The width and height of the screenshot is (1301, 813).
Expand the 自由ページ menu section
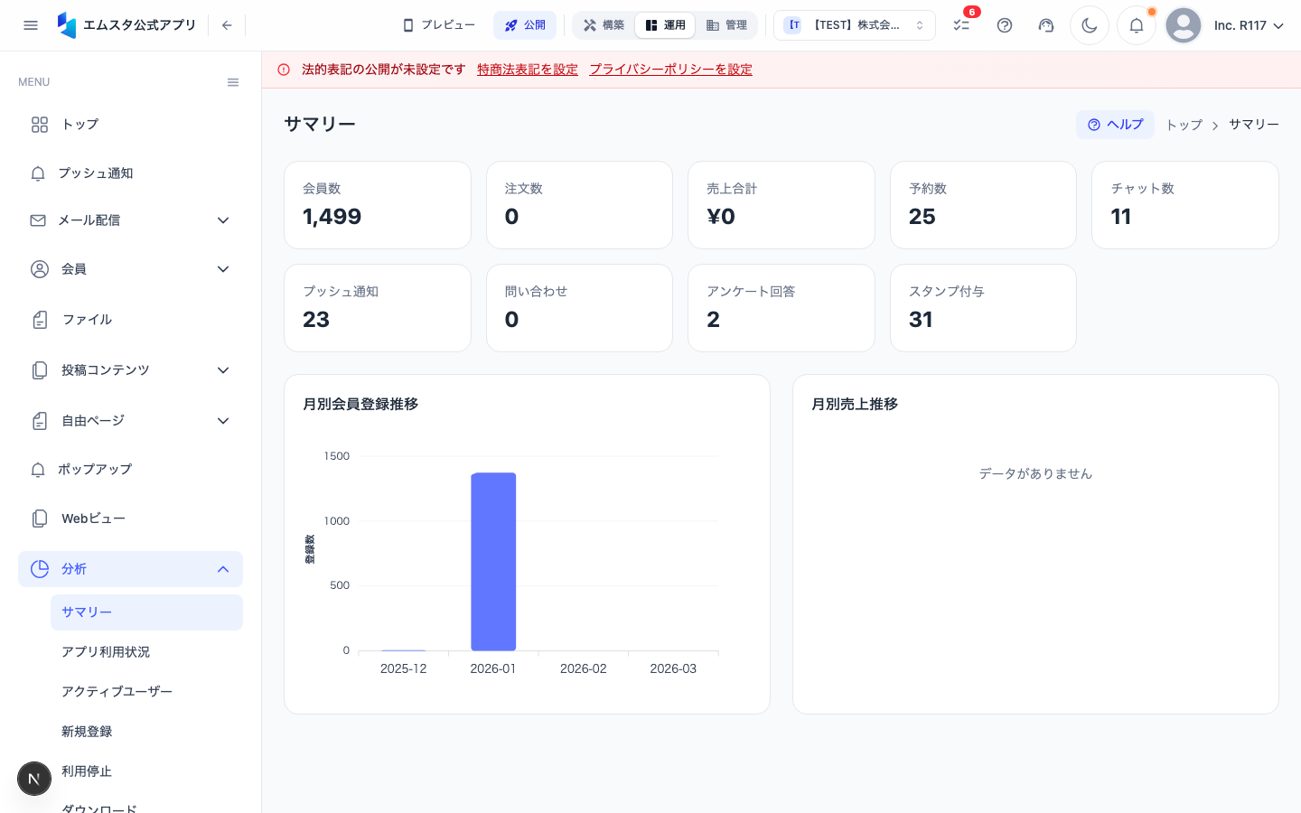pos(130,421)
